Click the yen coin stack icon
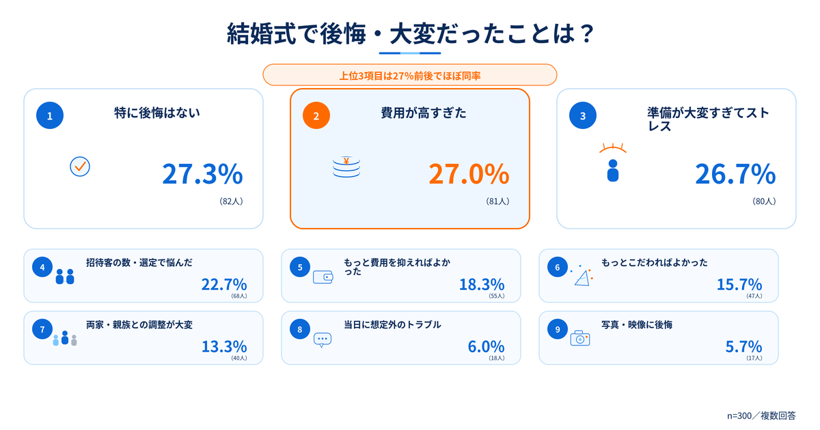 (x=346, y=168)
